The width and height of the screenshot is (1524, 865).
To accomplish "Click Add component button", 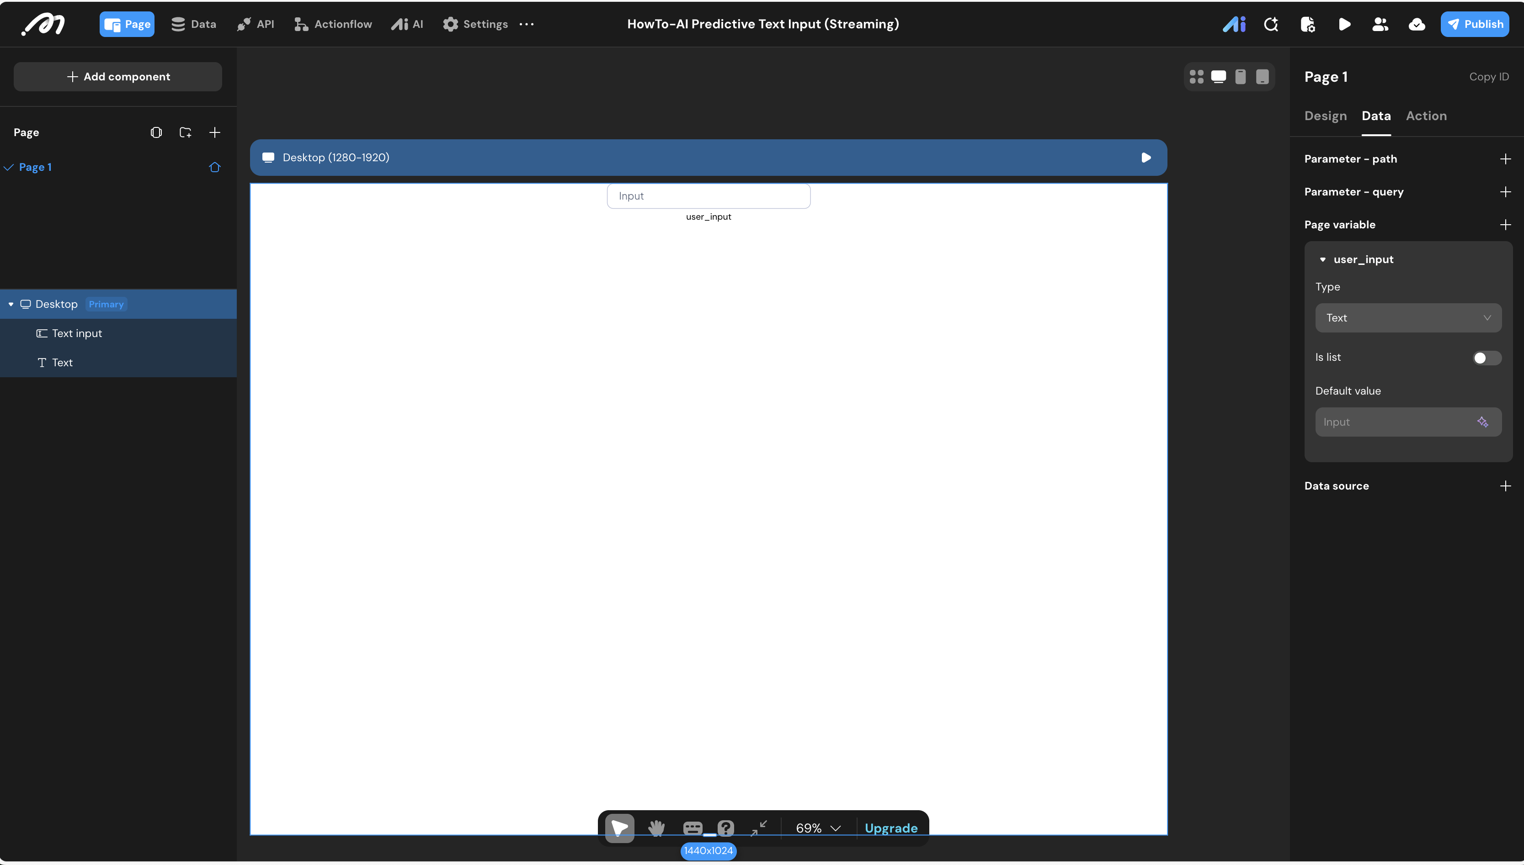I will point(118,77).
